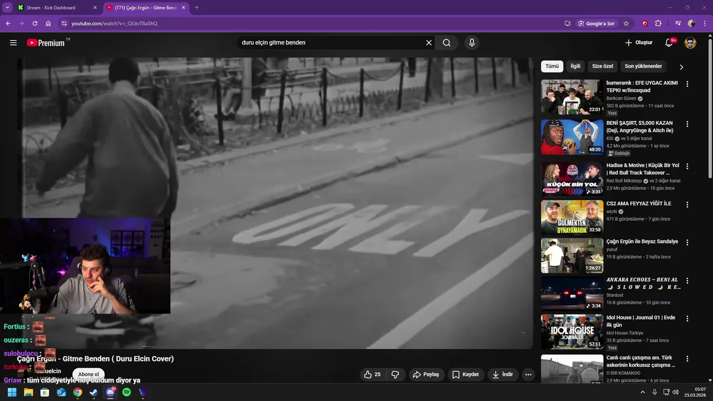
Task: Open Discord from taskbar
Action: (110, 392)
